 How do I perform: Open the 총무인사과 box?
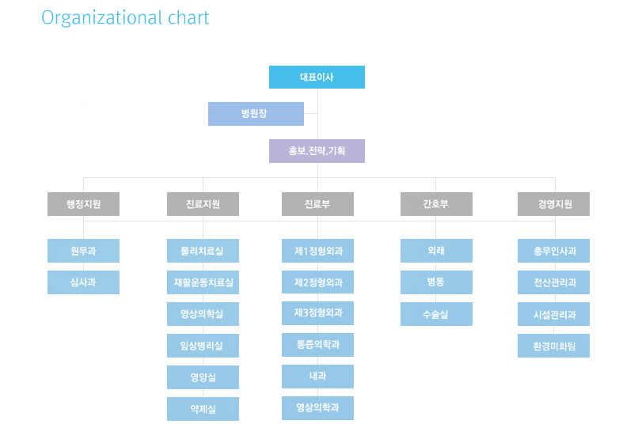(553, 251)
